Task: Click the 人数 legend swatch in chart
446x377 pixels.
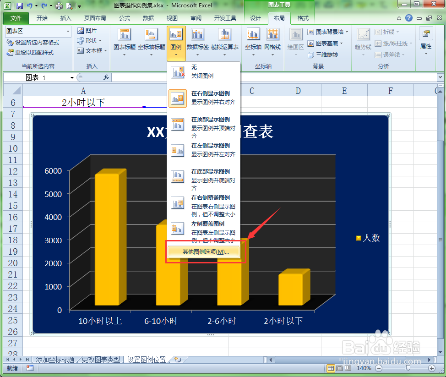Action: click(359, 238)
